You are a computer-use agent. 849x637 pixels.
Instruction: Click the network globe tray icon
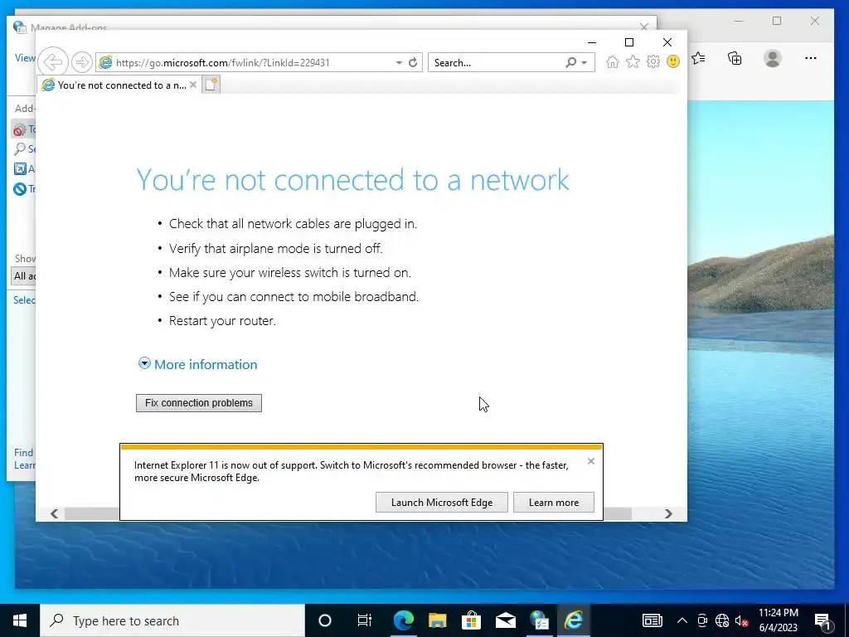pos(722,620)
